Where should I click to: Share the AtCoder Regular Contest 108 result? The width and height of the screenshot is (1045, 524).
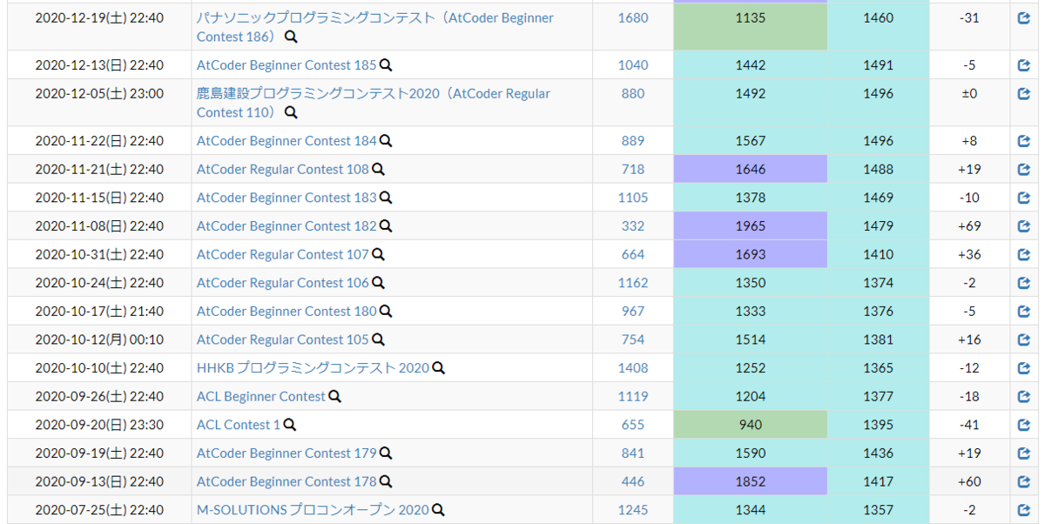pos(1024,169)
